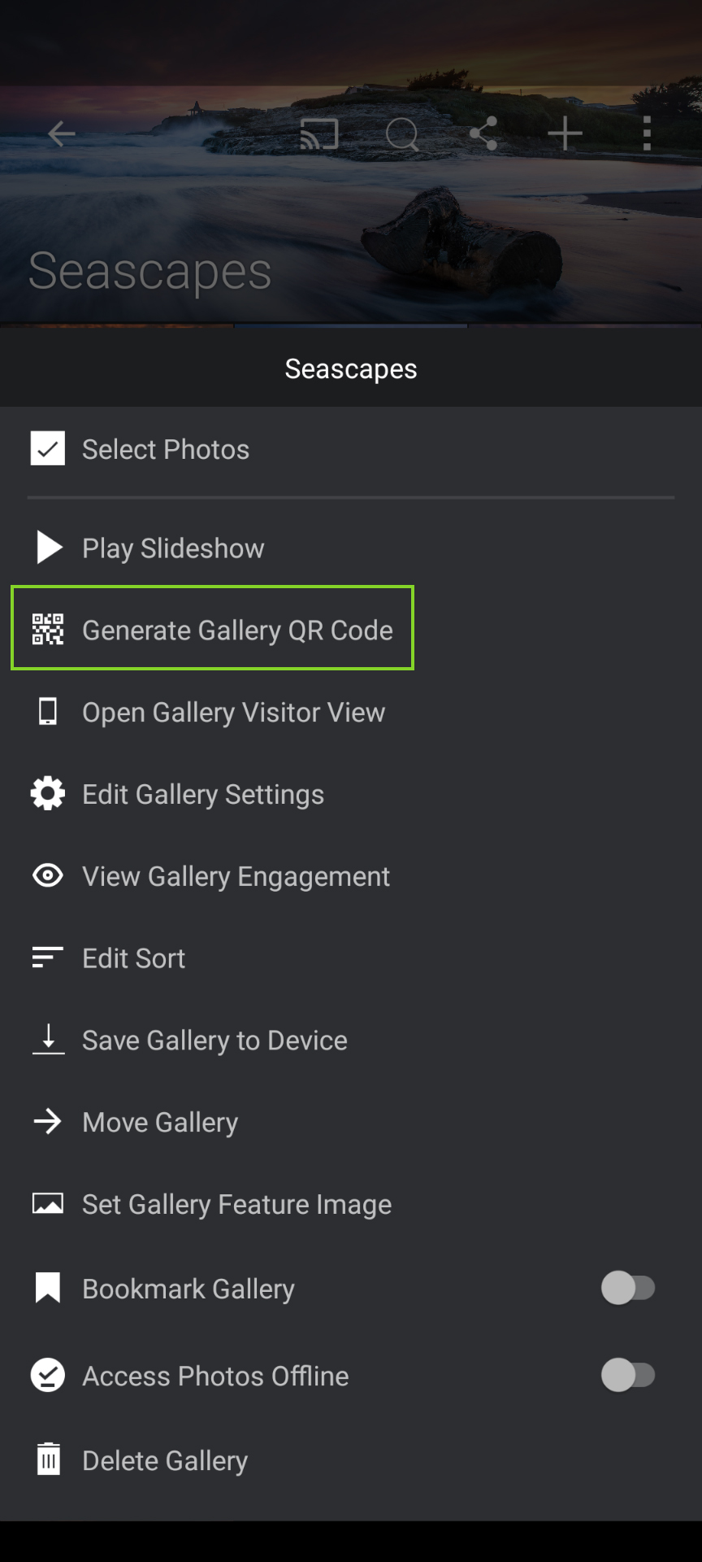Enable the Access Photos Offline switch
This screenshot has width=702, height=1562.
[628, 1375]
